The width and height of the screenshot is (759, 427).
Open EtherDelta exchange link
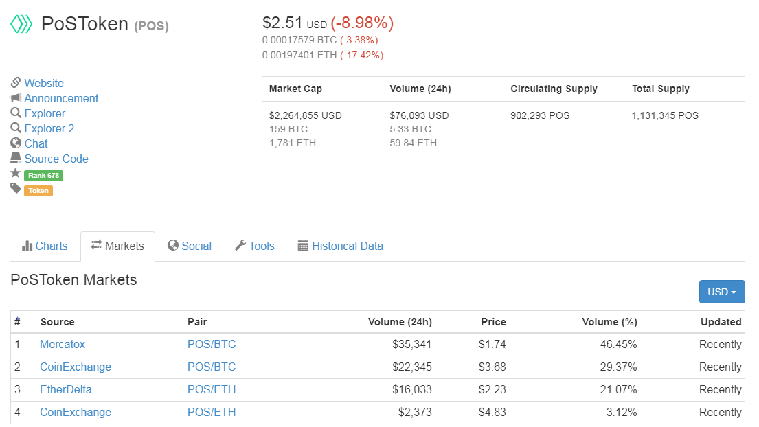coord(66,390)
